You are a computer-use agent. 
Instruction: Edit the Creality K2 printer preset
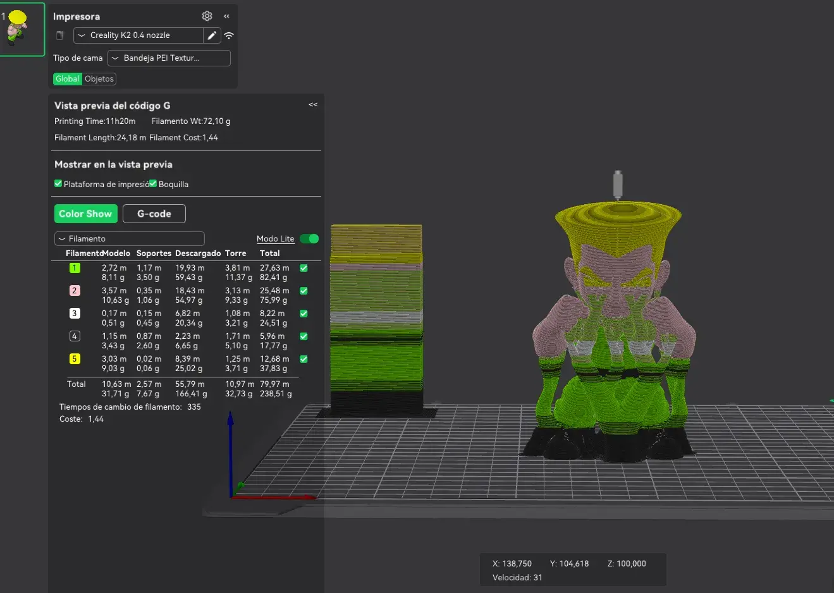212,35
